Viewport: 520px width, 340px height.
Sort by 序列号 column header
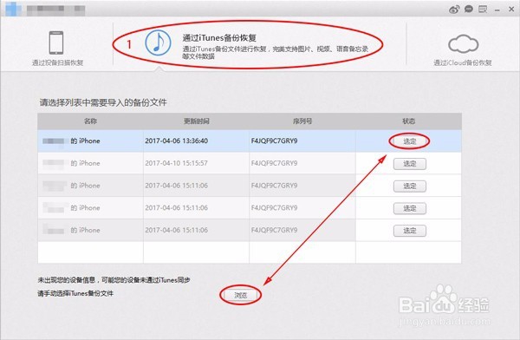click(x=302, y=121)
